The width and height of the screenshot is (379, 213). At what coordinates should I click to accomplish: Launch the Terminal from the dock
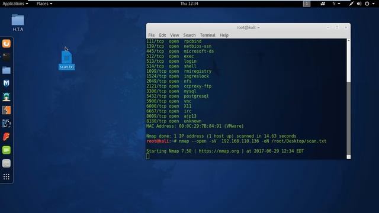7,57
